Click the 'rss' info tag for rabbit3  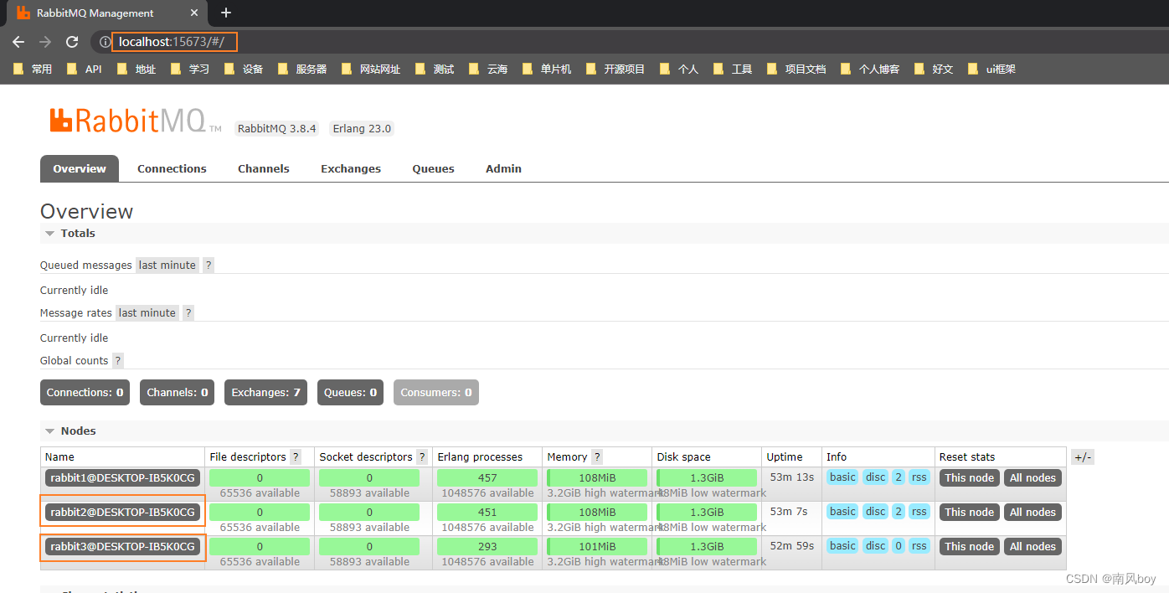[x=919, y=546]
